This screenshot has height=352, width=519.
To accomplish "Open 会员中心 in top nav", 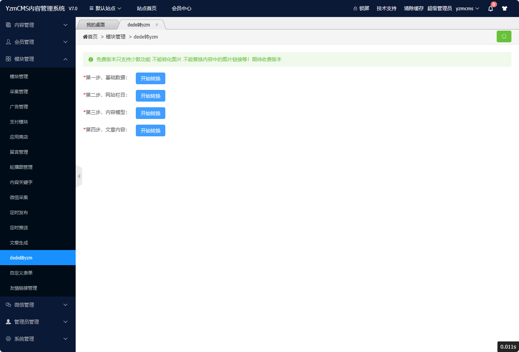I will pyautogui.click(x=182, y=8).
